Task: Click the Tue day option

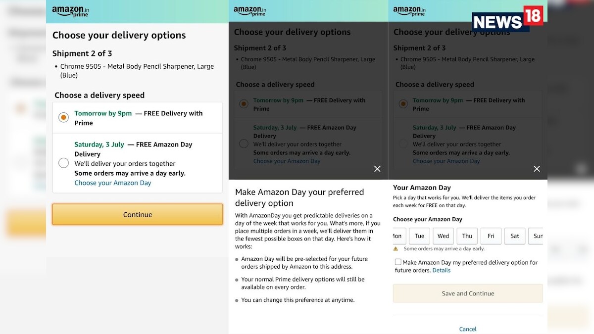Action: [x=419, y=236]
